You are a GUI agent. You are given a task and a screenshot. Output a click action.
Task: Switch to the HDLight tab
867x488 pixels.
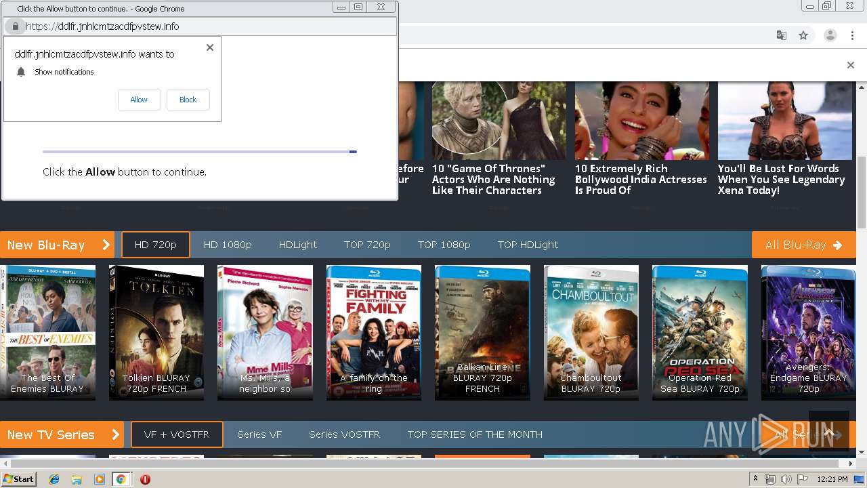(298, 245)
